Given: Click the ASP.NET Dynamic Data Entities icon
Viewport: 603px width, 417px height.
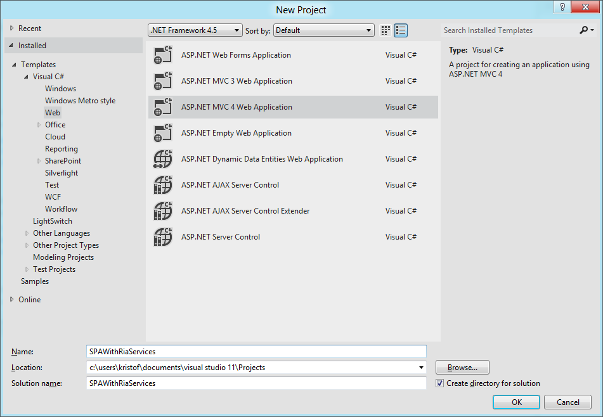Looking at the screenshot, I should 163,158.
